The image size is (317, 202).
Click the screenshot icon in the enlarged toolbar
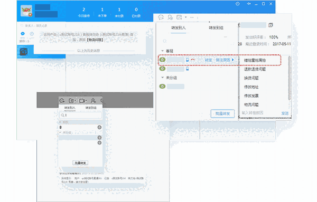click(x=179, y=17)
